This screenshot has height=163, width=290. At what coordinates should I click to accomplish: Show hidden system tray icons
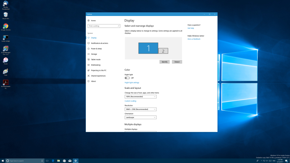pyautogui.click(x=261, y=161)
